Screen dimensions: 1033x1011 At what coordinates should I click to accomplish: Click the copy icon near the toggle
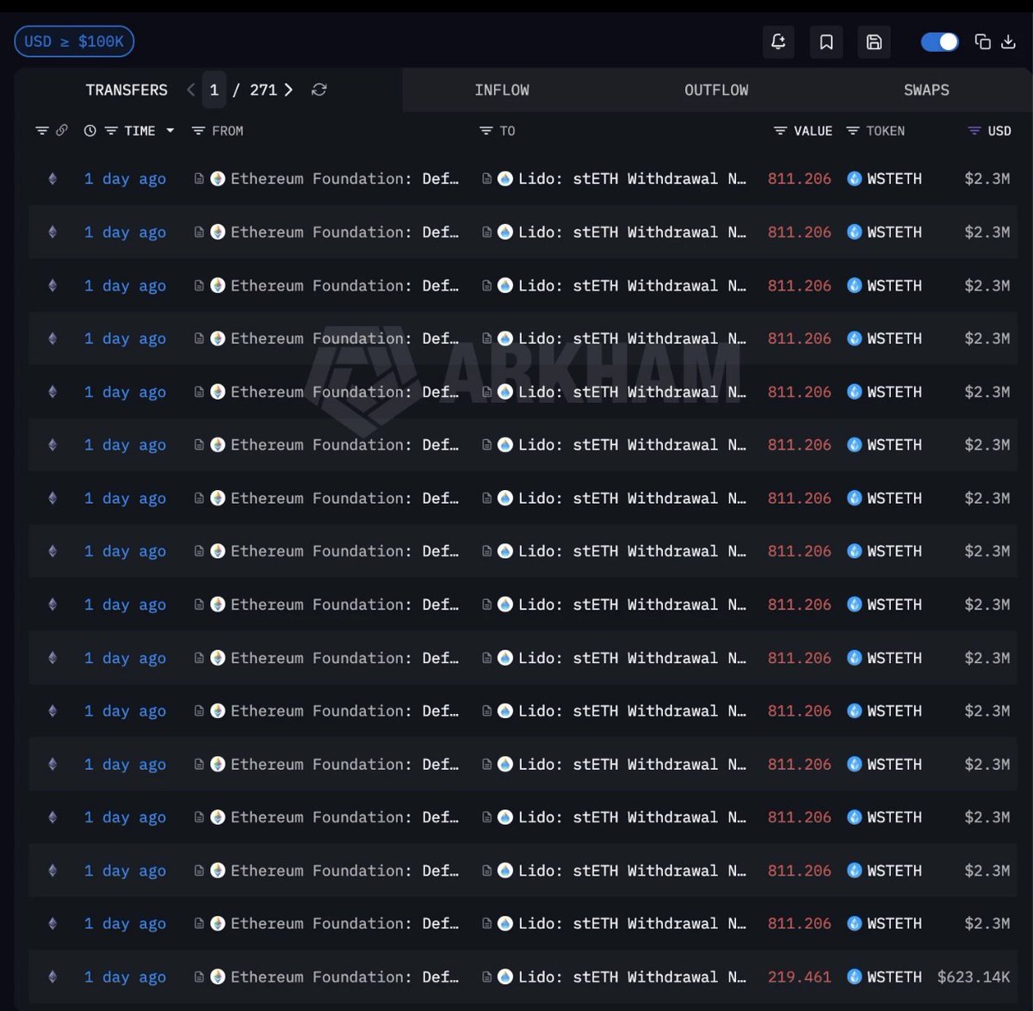(983, 41)
